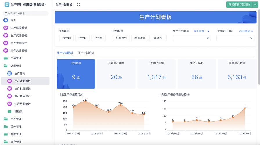Click the 137 data point on quantity chart
260x145 pixels.
point(144,114)
